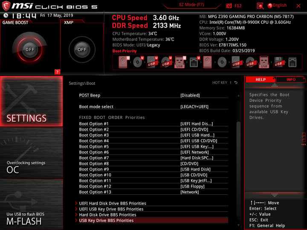Open the M-FLASH section
Viewport: 307px width, 230px height.
pyautogui.click(x=31, y=204)
